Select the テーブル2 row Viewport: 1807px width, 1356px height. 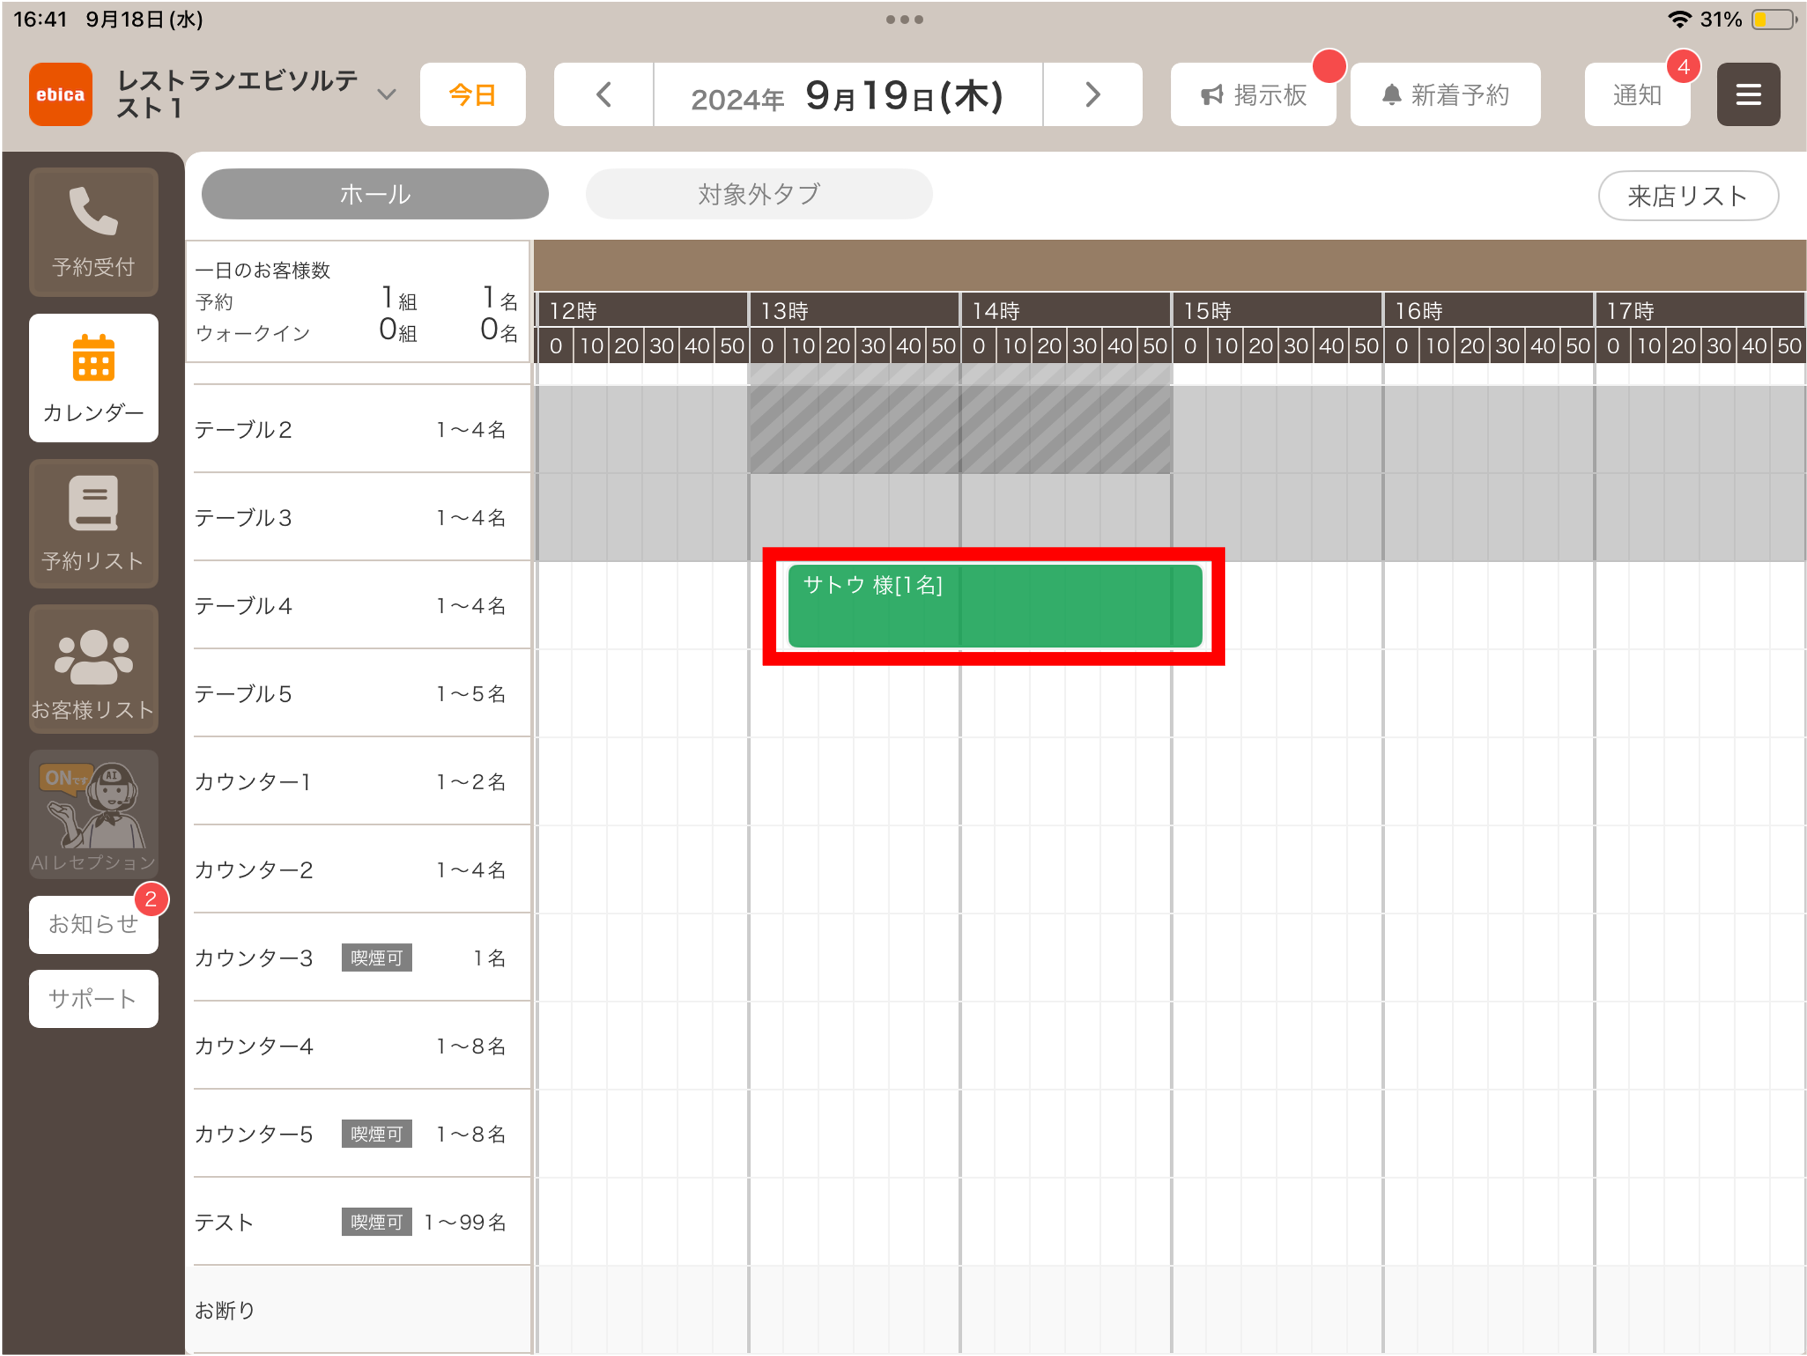[361, 429]
